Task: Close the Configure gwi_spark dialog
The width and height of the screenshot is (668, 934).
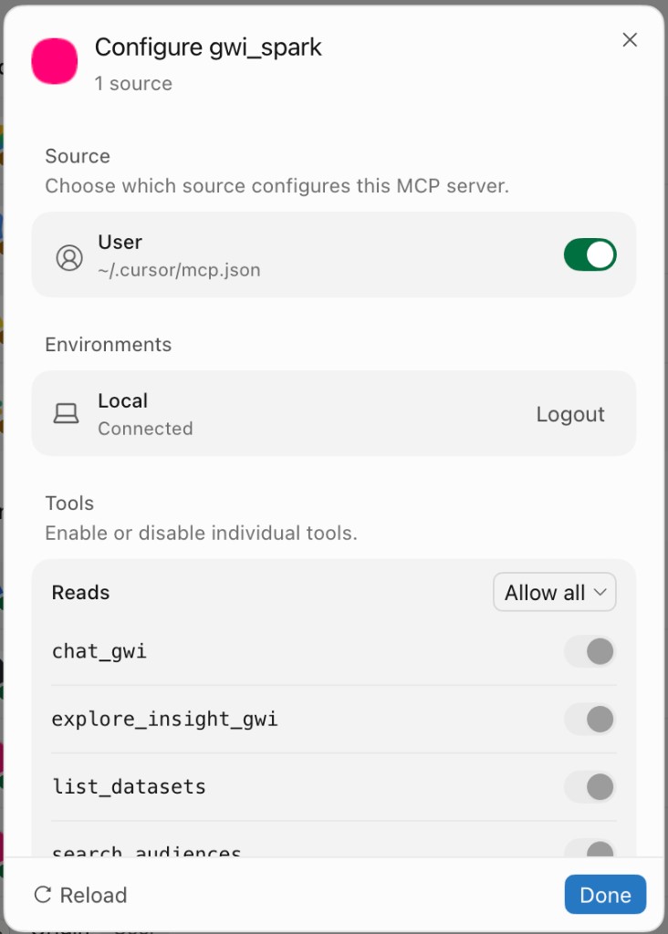Action: (630, 40)
